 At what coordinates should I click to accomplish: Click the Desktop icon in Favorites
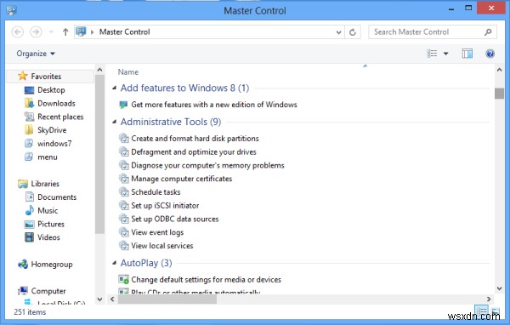click(x=29, y=90)
